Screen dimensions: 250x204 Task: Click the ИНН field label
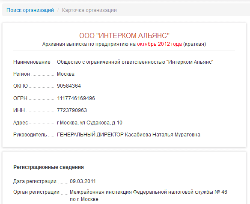[x=19, y=110]
